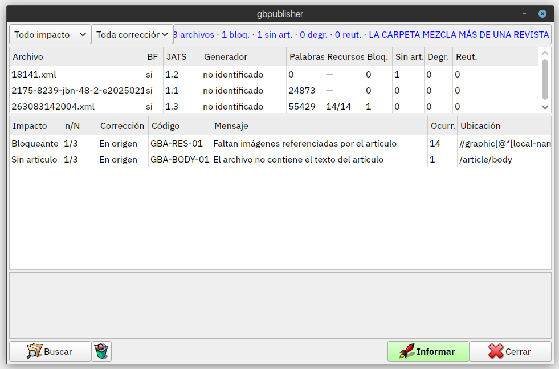The height and width of the screenshot is (369, 559).
Task: Click the scroll-down arrow of file list
Action: point(545,107)
